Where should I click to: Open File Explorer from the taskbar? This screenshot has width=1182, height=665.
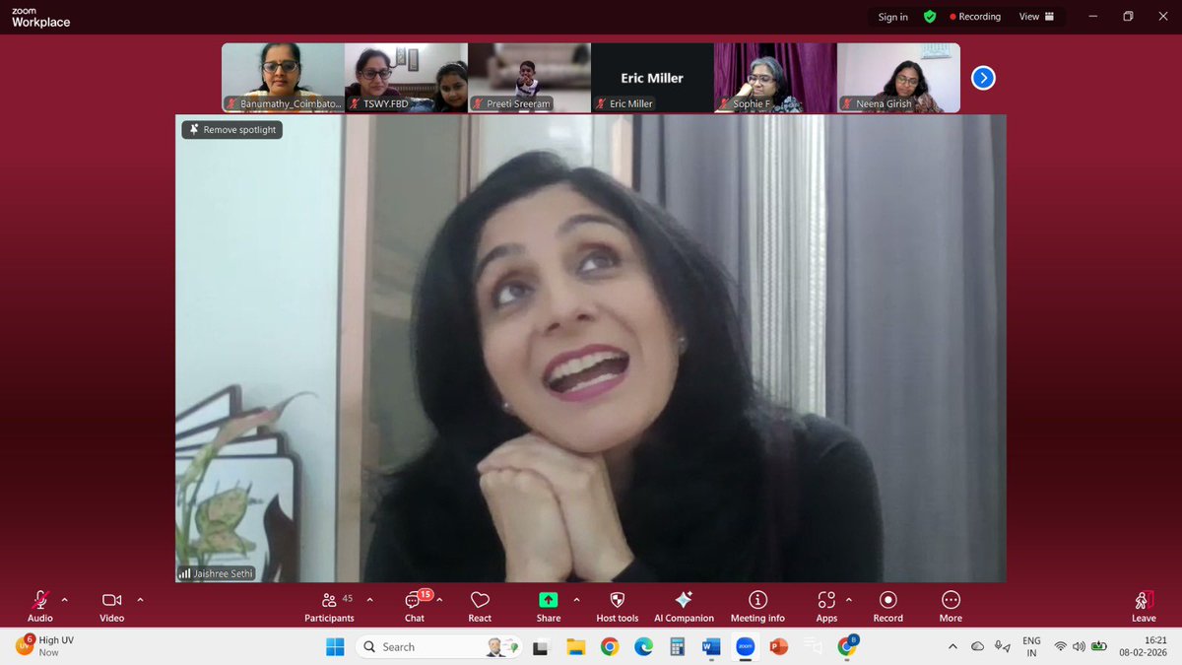576,647
